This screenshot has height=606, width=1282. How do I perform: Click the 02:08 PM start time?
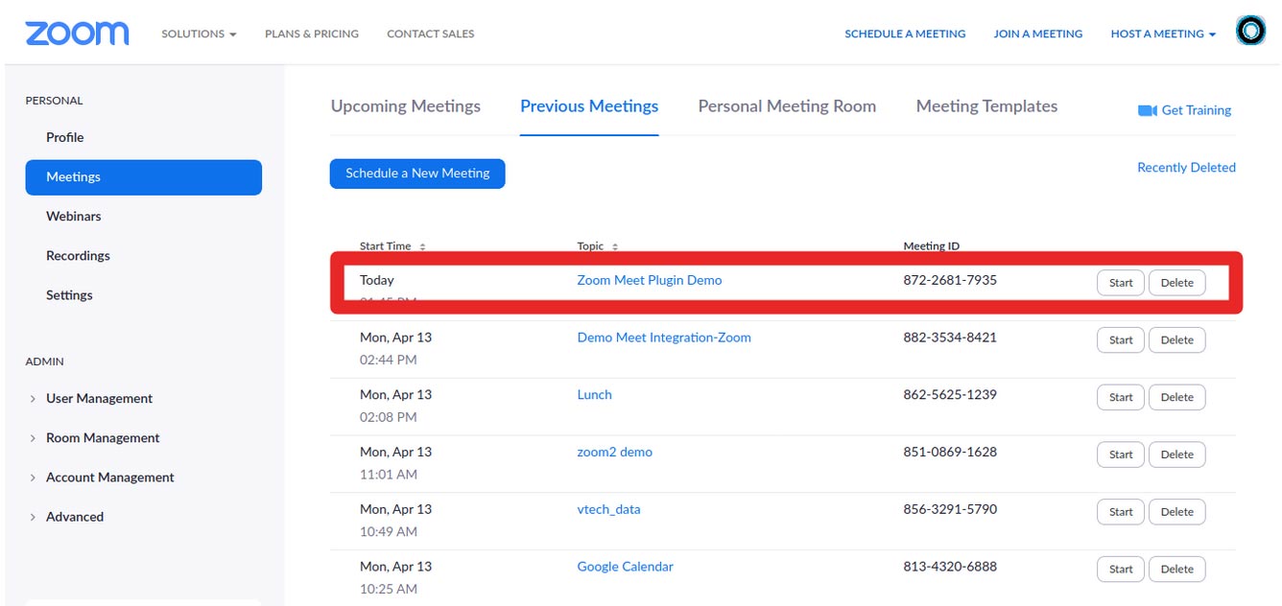(x=389, y=418)
